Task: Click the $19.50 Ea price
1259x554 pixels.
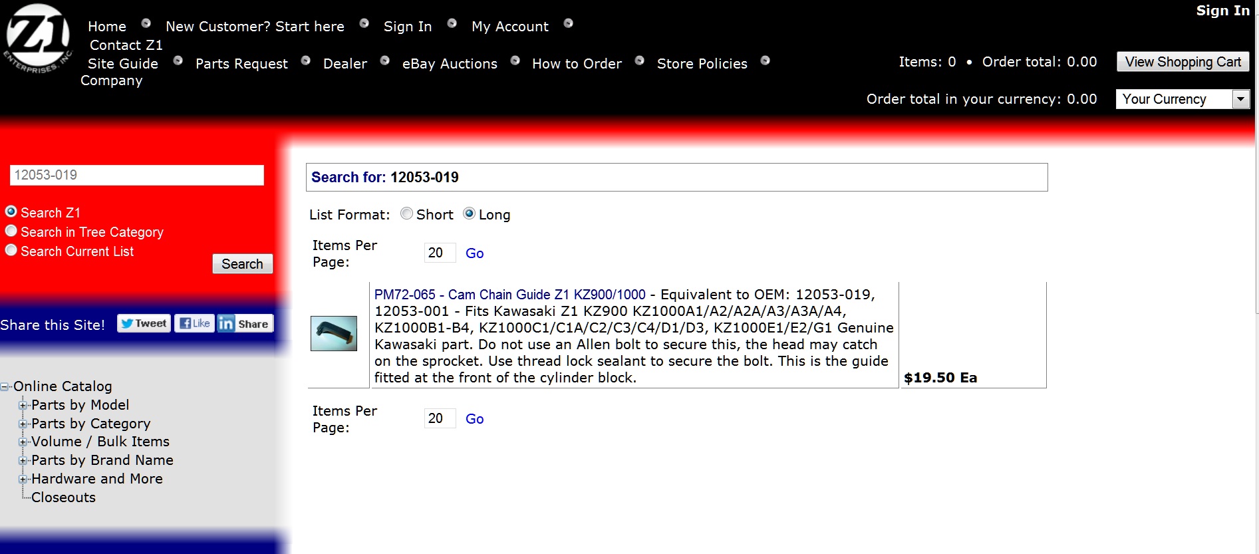Action: 940,378
